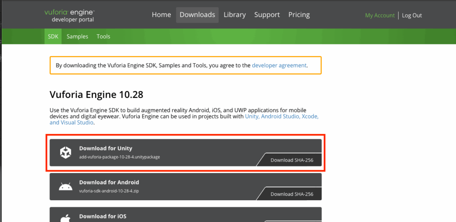Click Download for iOS button

tap(186, 214)
